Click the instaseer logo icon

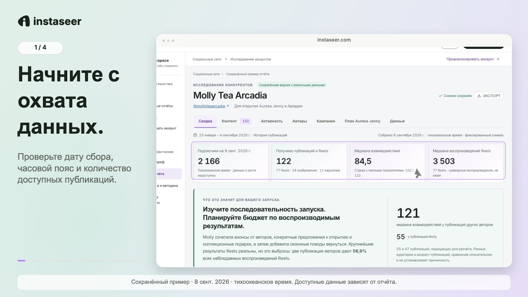pyautogui.click(x=24, y=21)
